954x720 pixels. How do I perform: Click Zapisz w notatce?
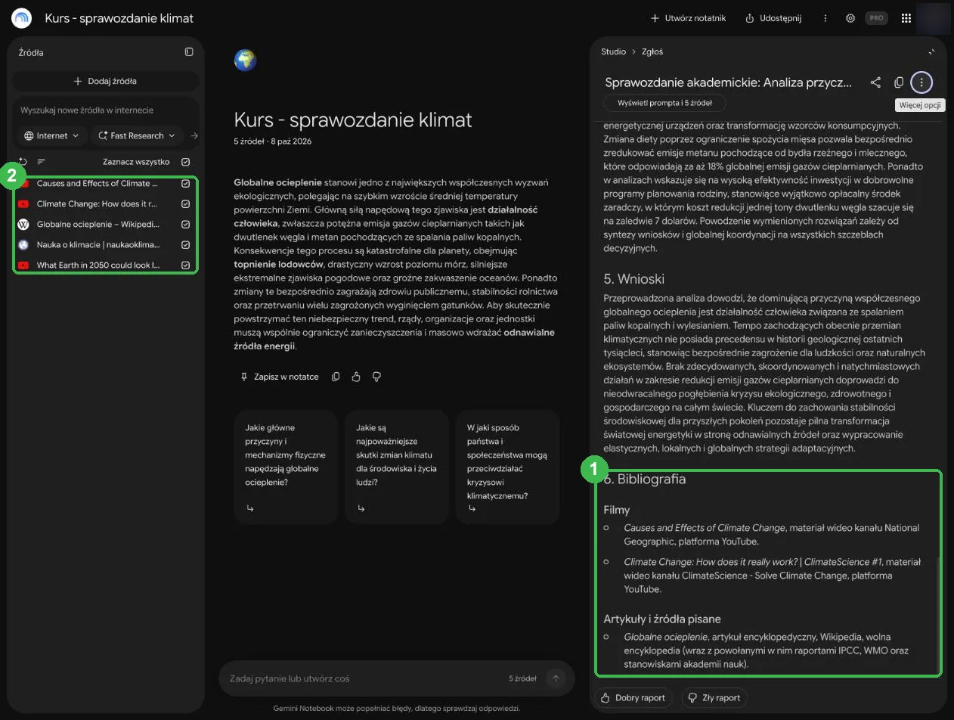point(279,377)
